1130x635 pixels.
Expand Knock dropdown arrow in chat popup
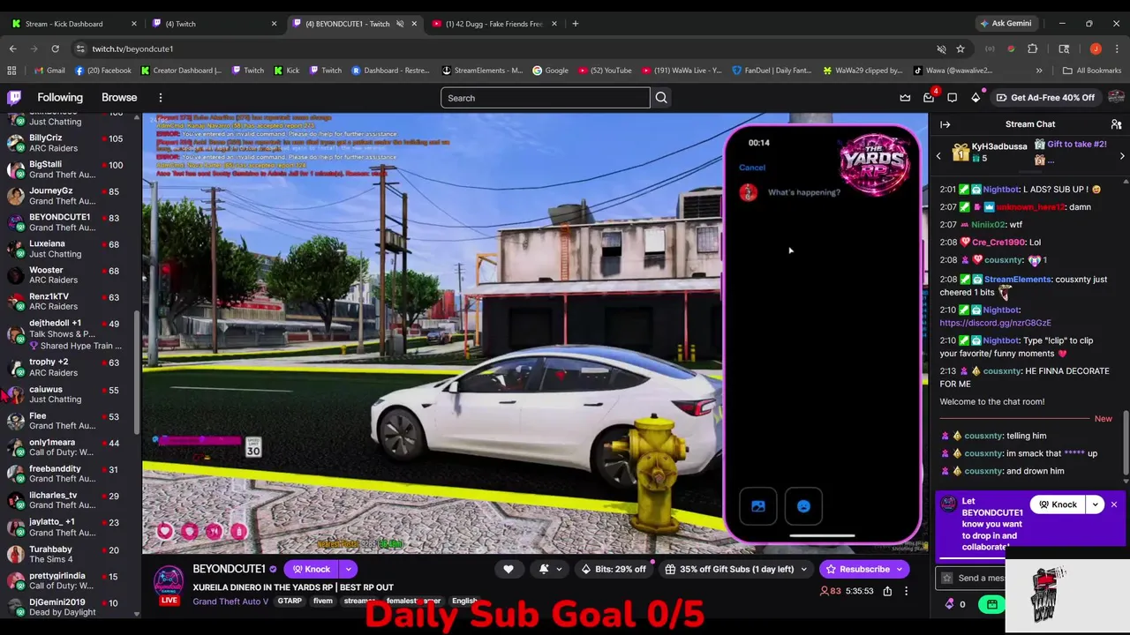[1096, 504]
